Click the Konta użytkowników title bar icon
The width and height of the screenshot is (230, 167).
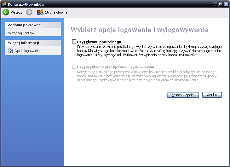pos(4,4)
